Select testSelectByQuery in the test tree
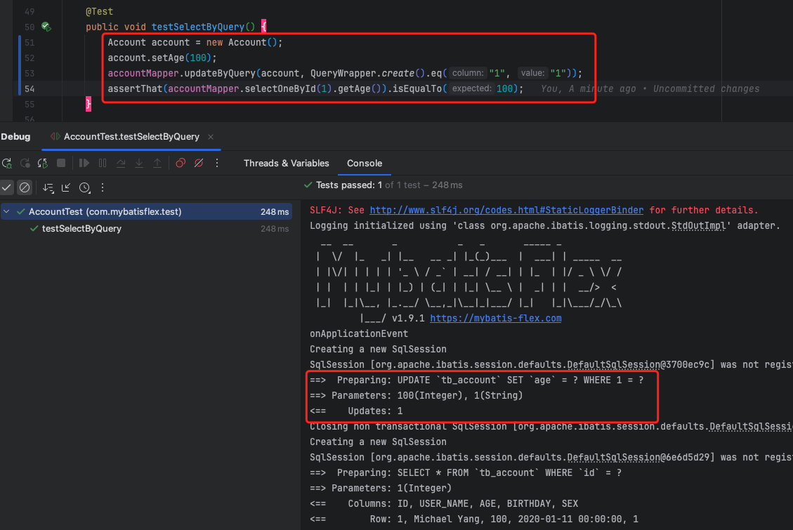Image resolution: width=793 pixels, height=530 pixels. coord(81,228)
